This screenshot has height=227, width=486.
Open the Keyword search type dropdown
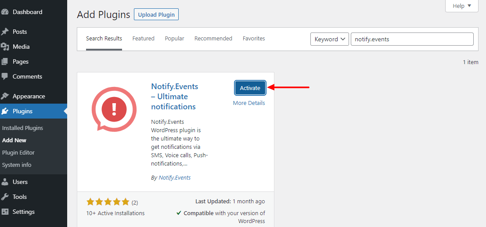(330, 39)
